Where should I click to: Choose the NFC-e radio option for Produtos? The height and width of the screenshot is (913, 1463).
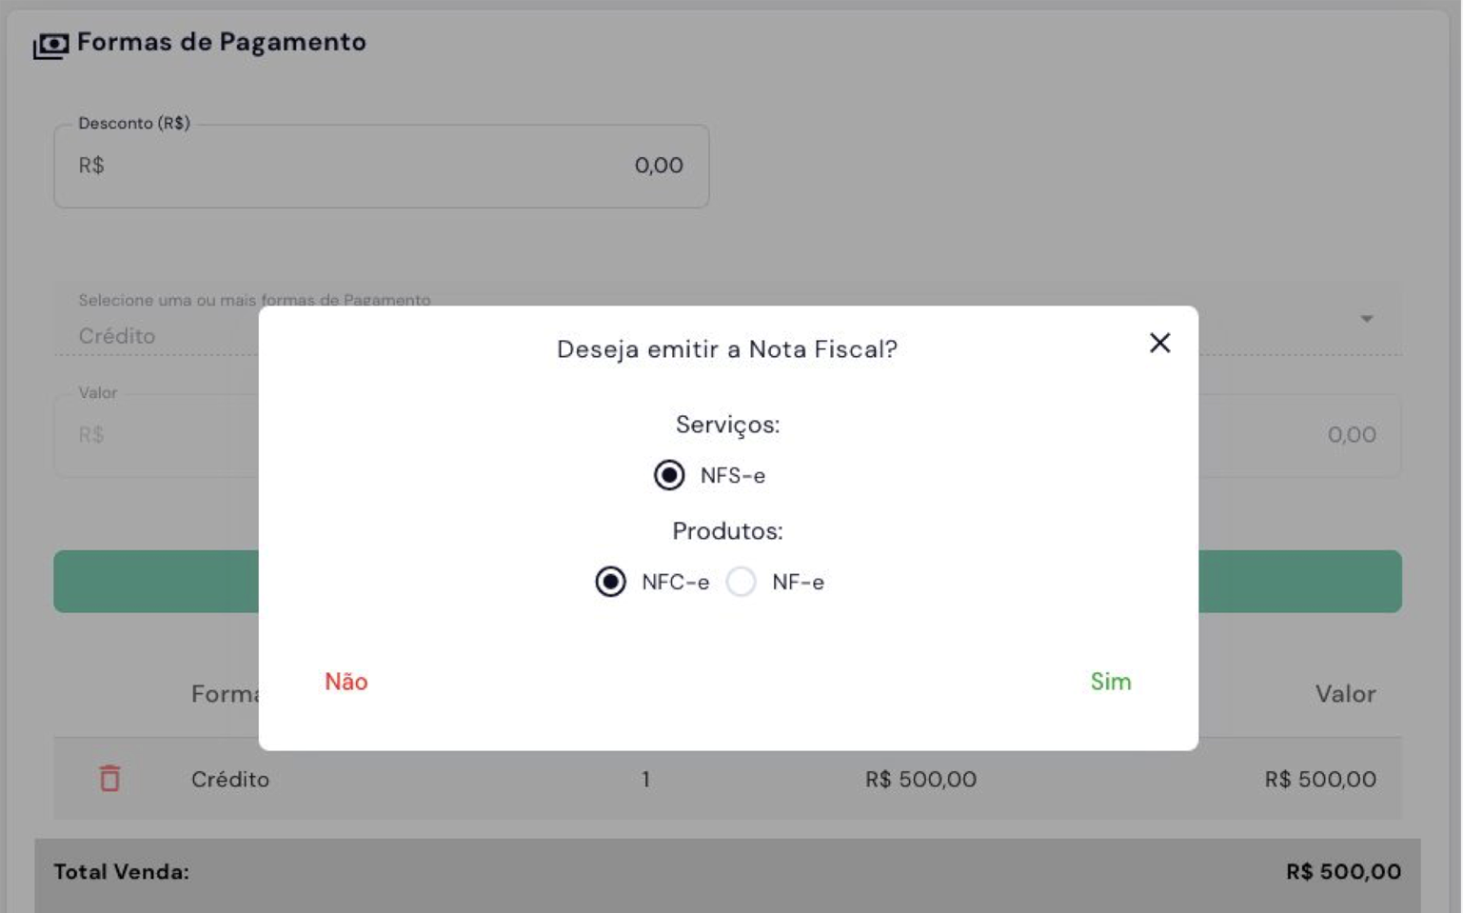610,582
